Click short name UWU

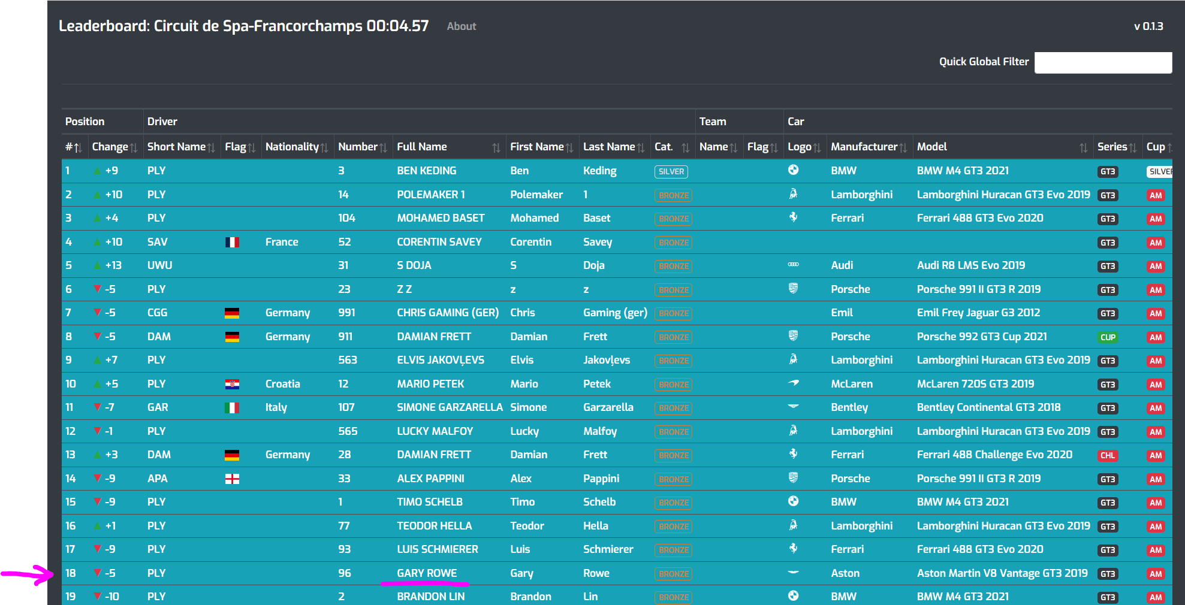[x=159, y=265]
